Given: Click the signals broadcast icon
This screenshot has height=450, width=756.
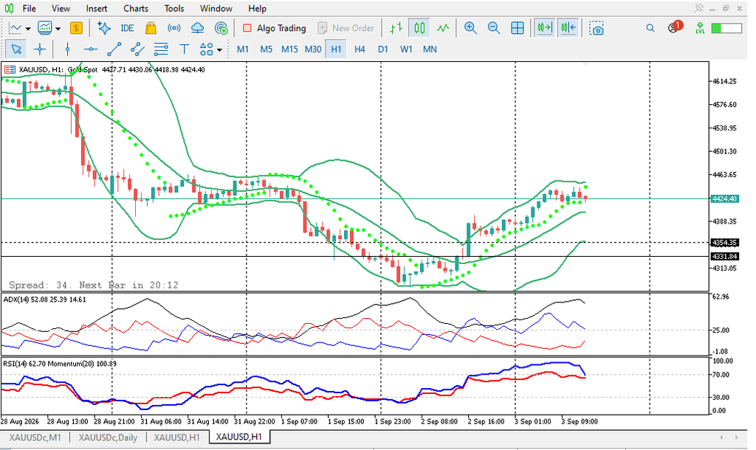Looking at the screenshot, I should point(174,29).
